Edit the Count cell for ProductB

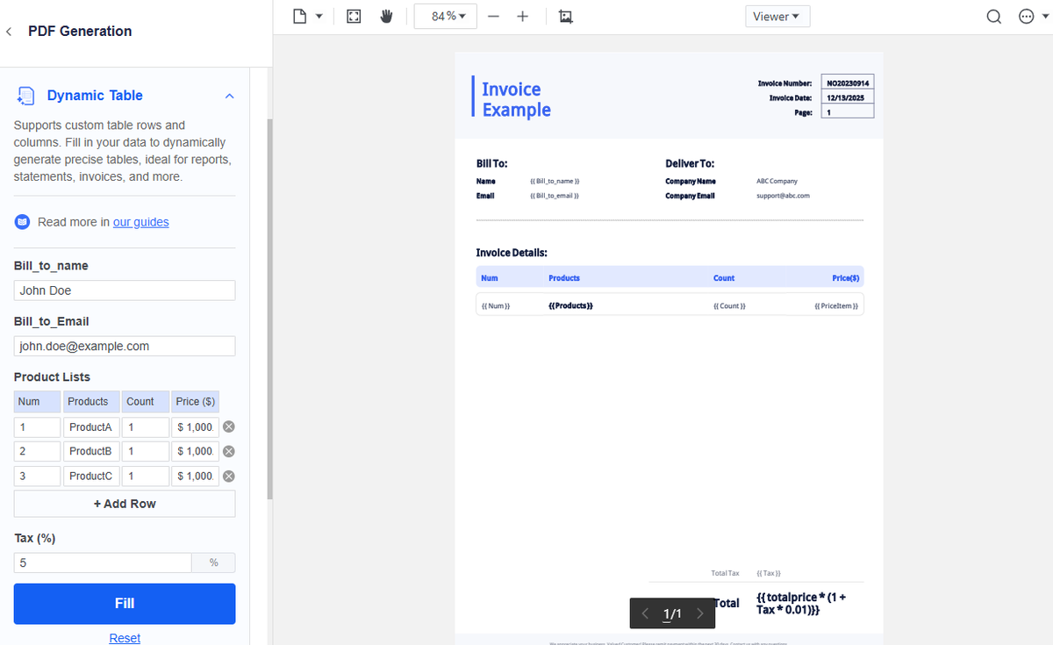(146, 451)
